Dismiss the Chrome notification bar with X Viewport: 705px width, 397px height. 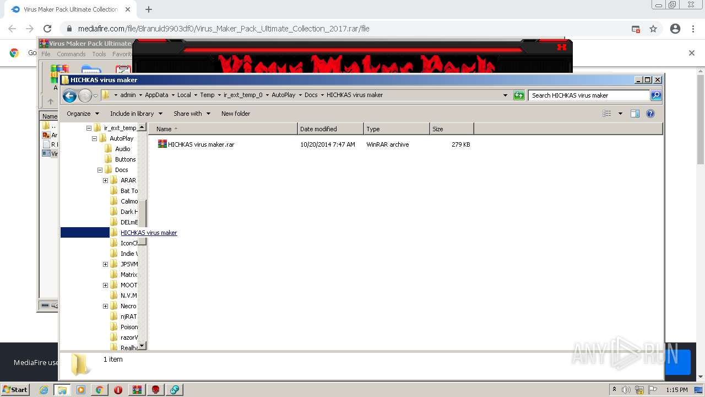tap(692, 53)
